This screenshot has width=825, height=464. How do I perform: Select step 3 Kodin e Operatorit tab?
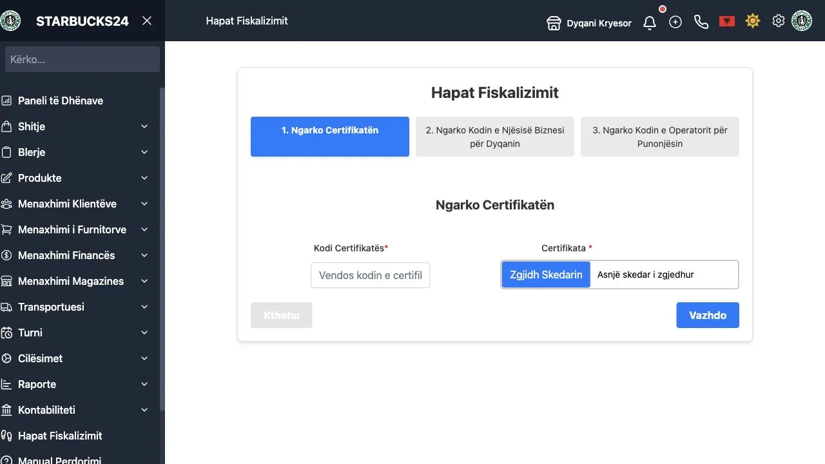660,137
